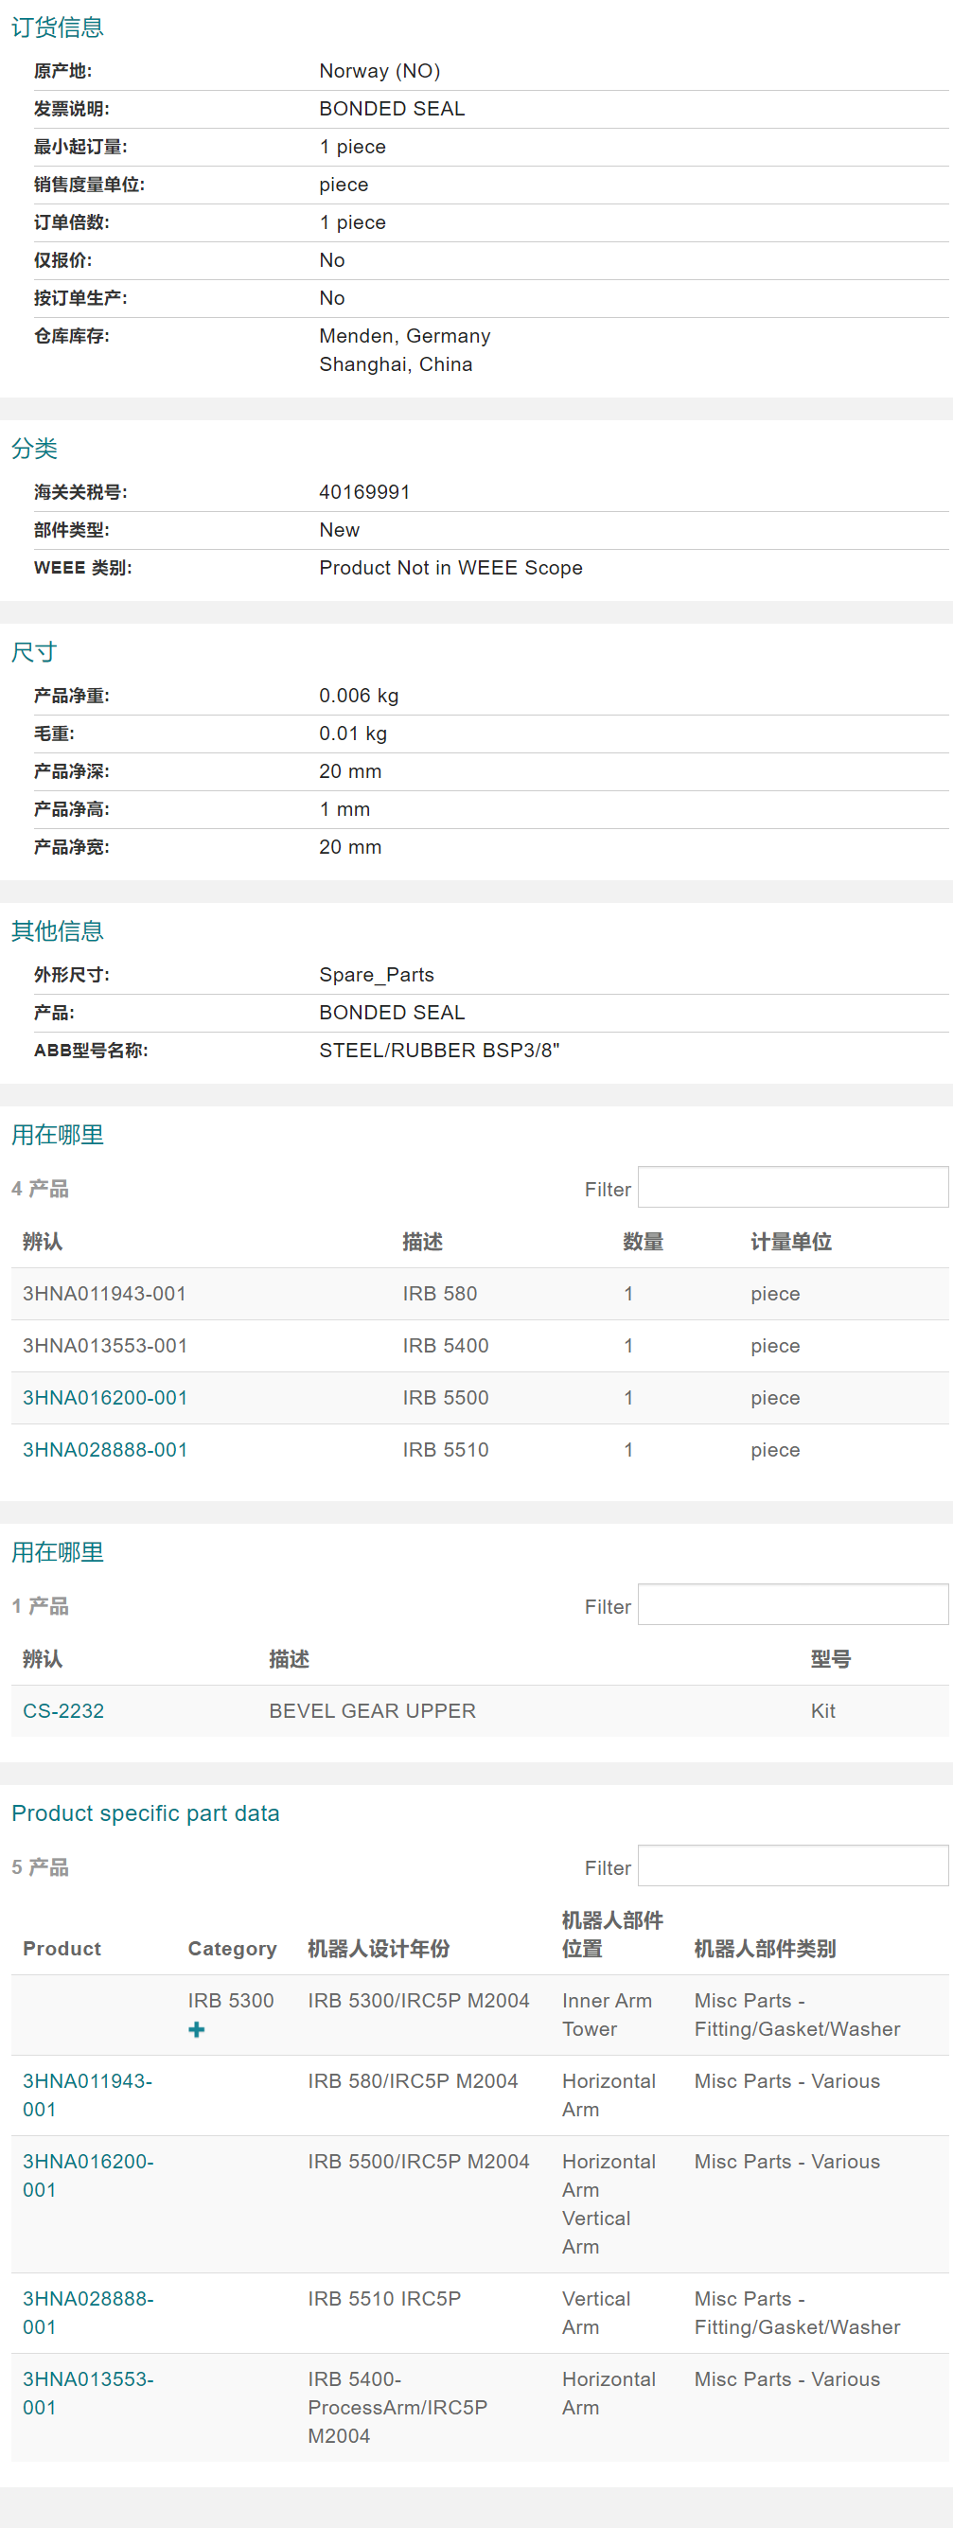This screenshot has width=953, height=2528.
Task: Click the Filter box beside 1 产品
Action: click(793, 1604)
